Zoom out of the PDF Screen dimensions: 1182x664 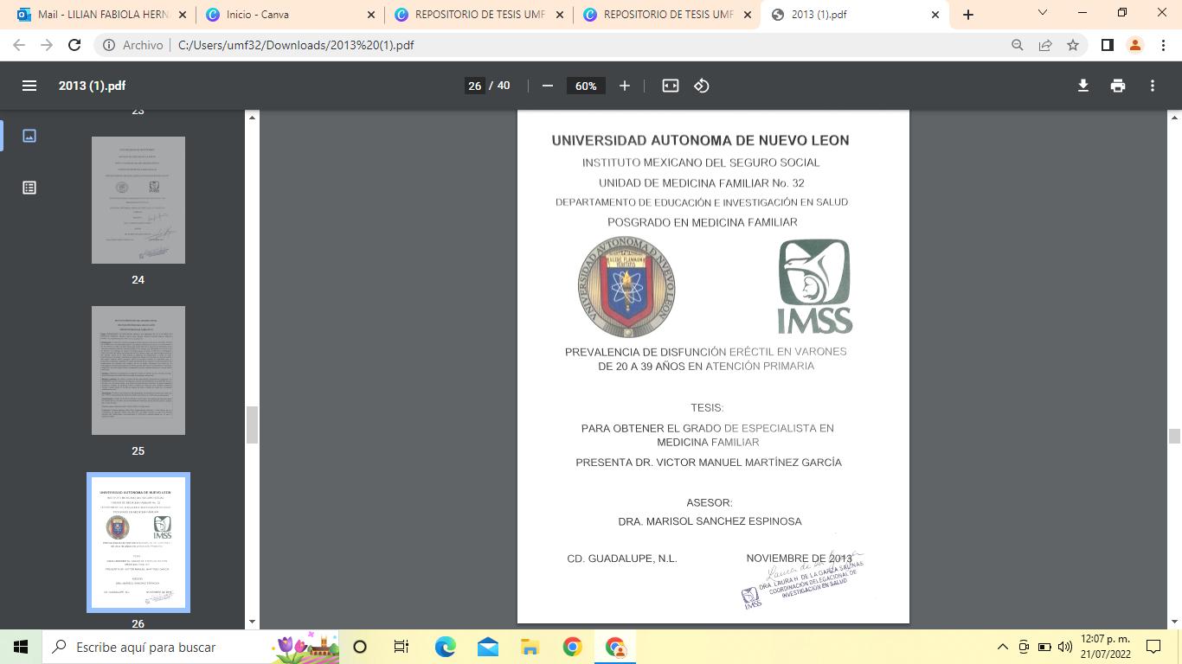click(x=547, y=86)
